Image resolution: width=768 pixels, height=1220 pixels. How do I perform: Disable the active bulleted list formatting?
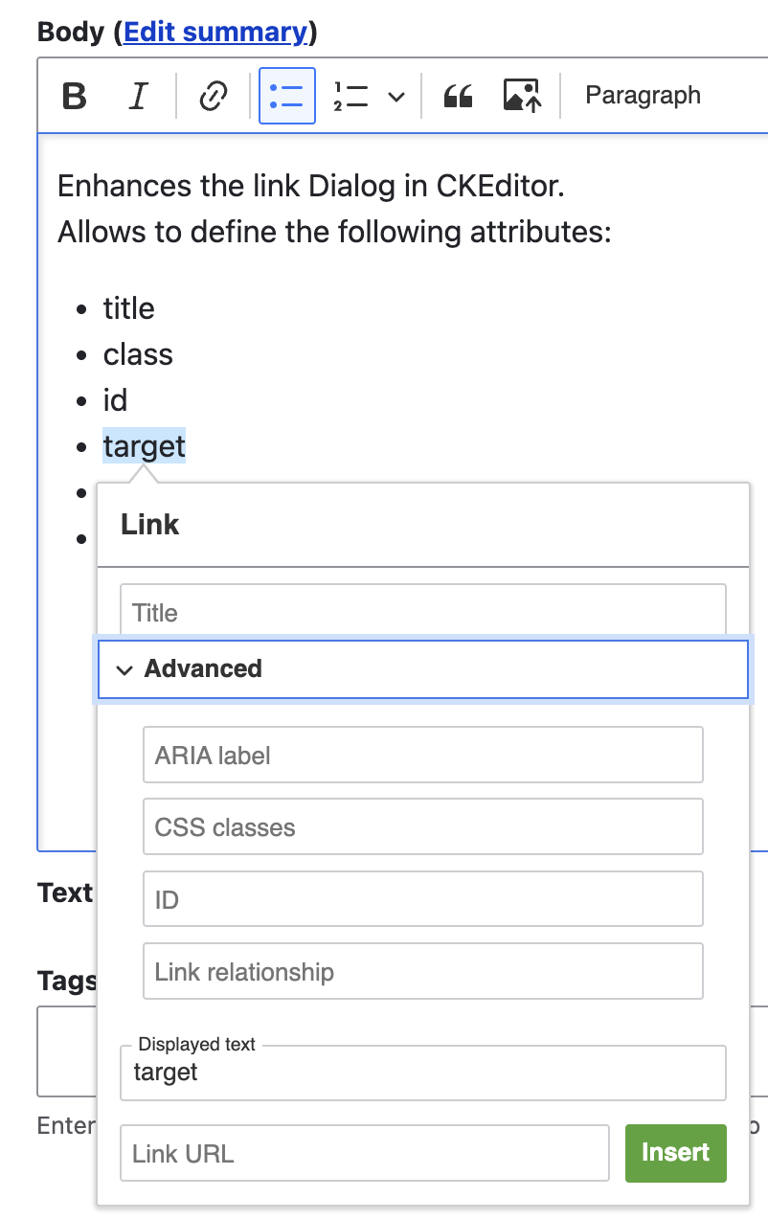coord(286,95)
